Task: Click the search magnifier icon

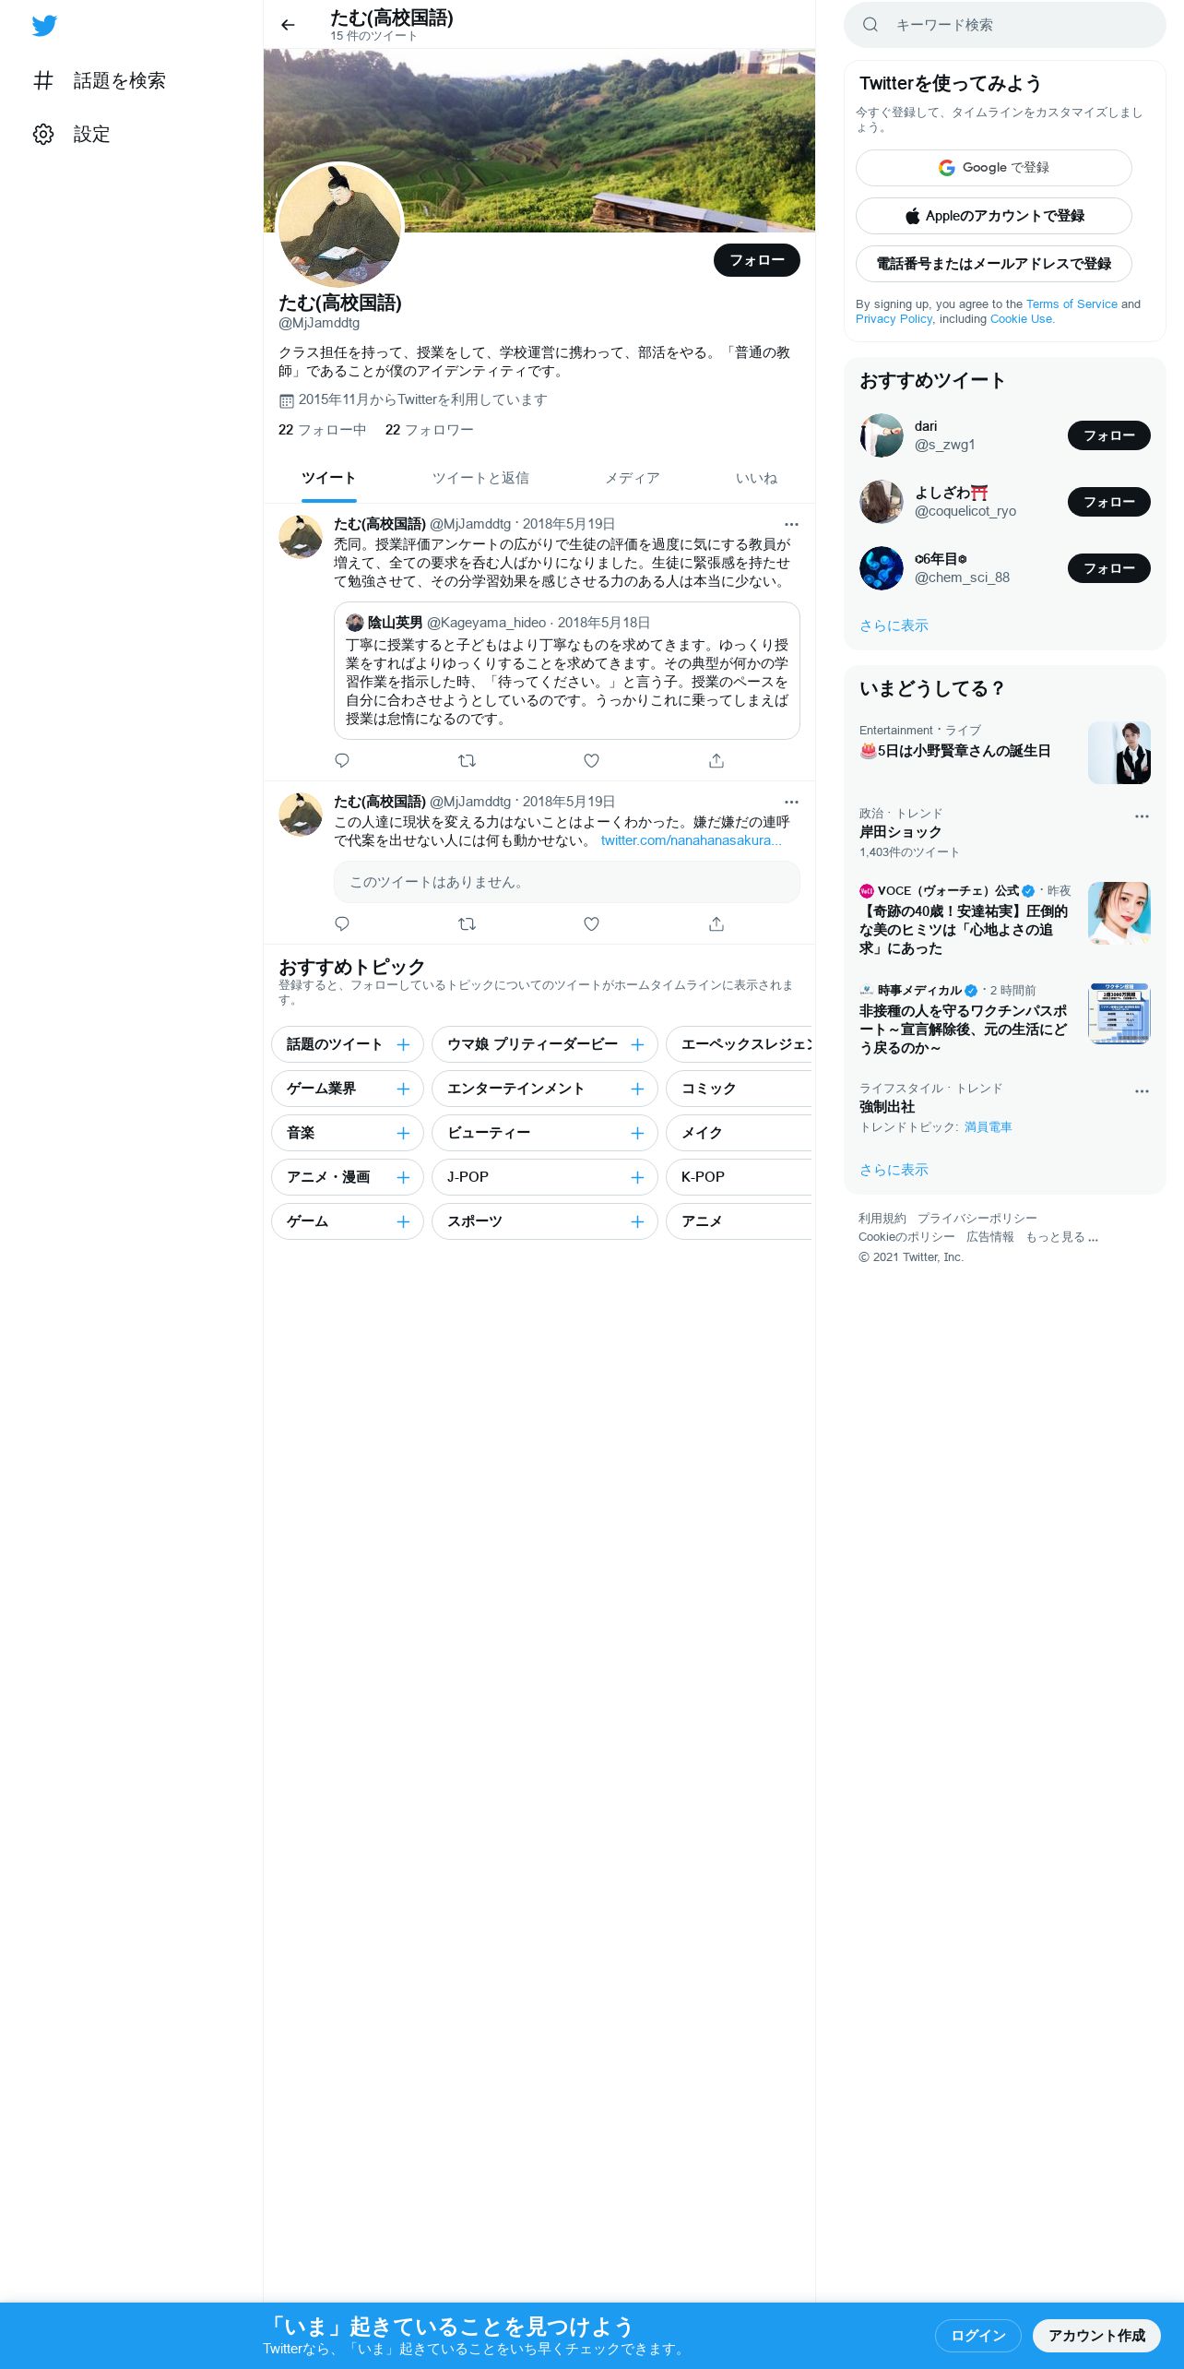Action: [x=870, y=25]
